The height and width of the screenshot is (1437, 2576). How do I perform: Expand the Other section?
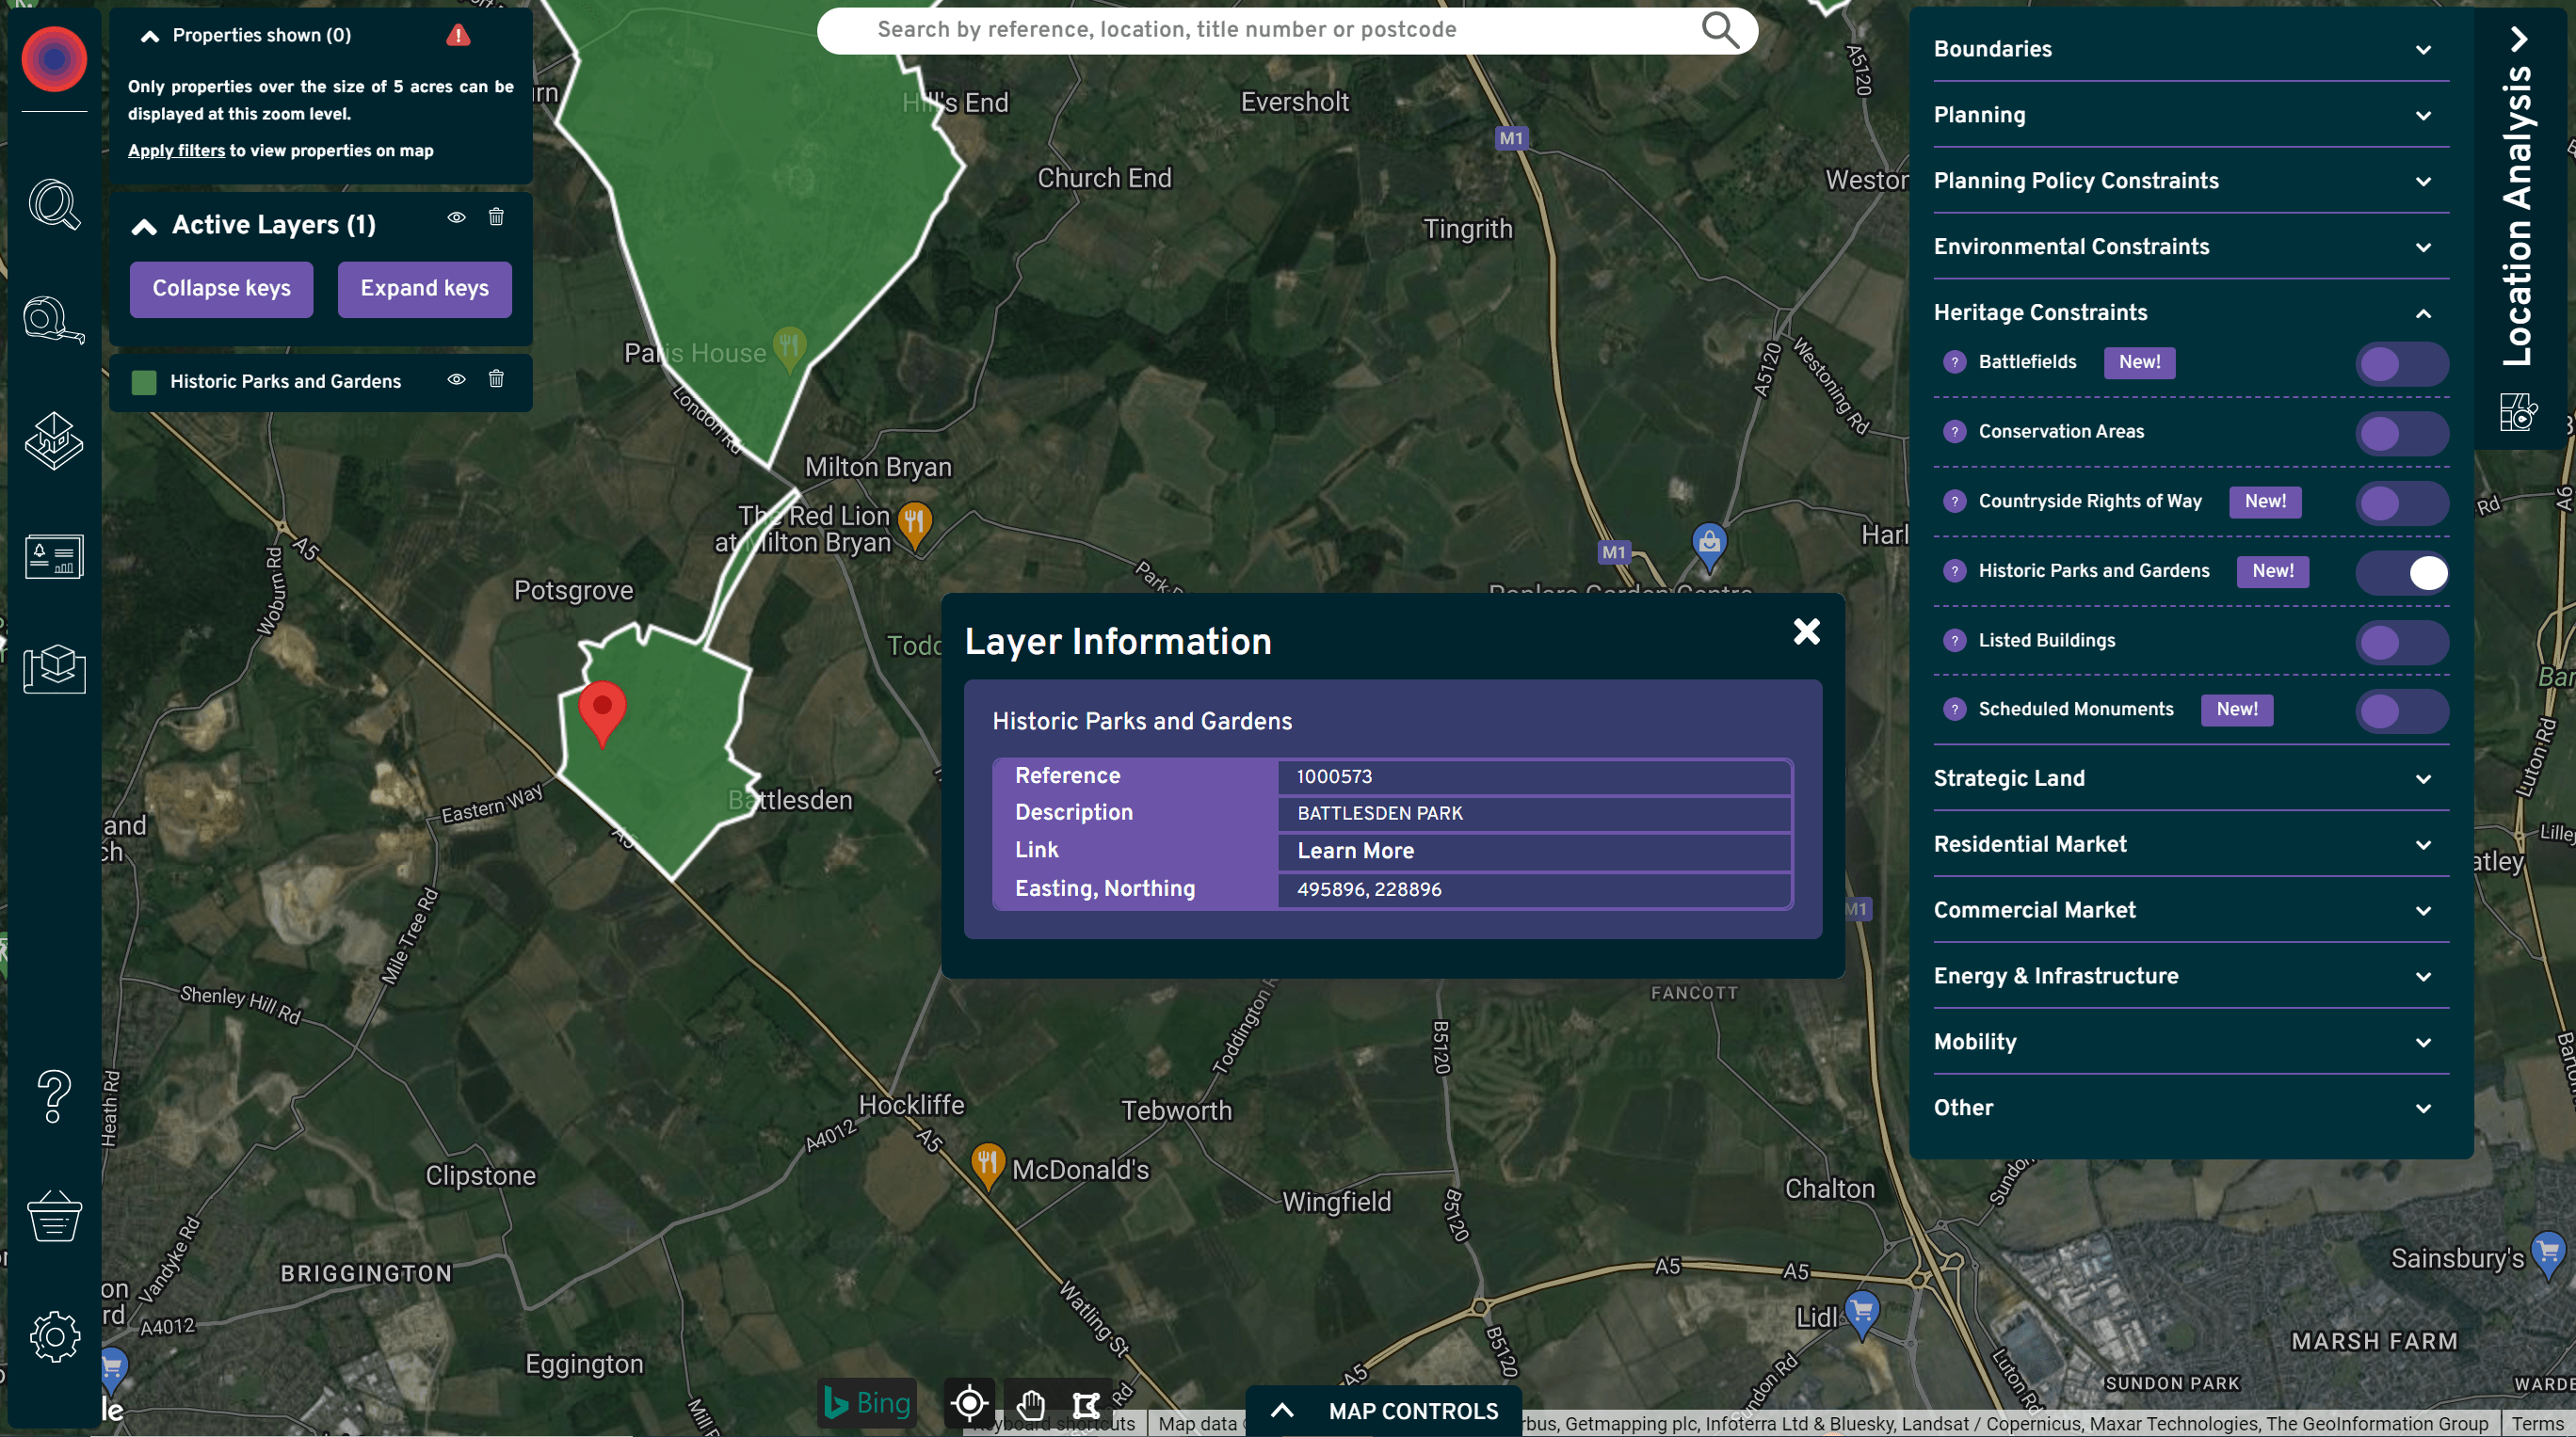pos(2190,1109)
